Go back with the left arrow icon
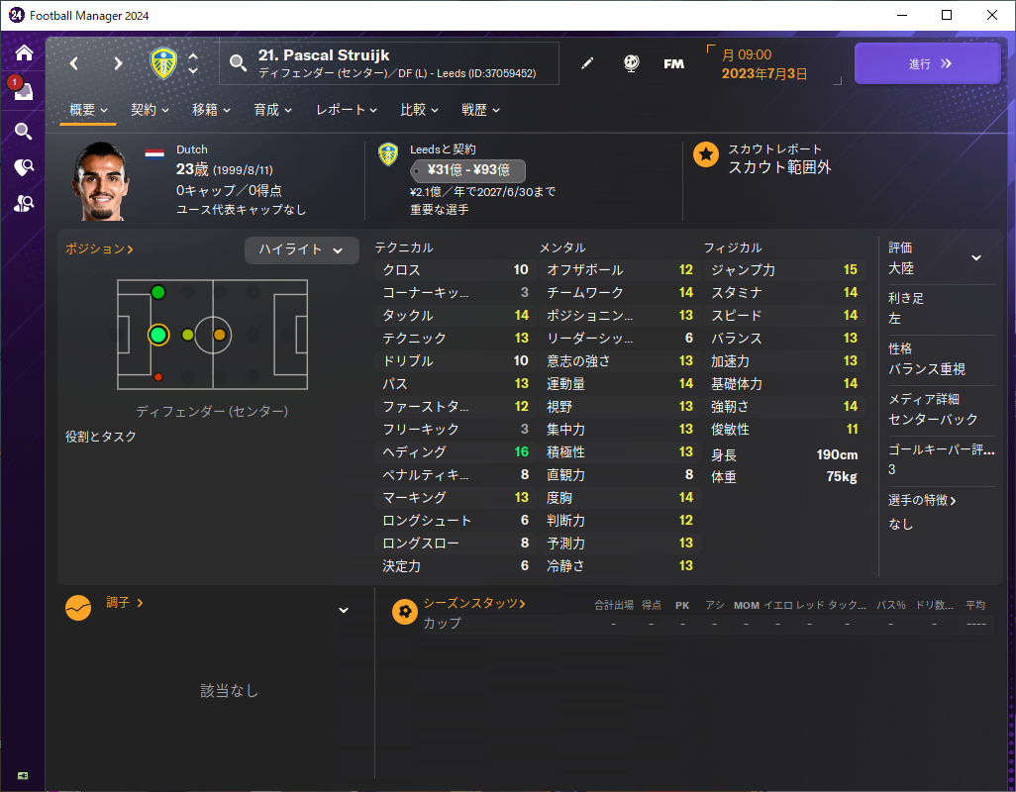The image size is (1016, 792). pos(74,63)
